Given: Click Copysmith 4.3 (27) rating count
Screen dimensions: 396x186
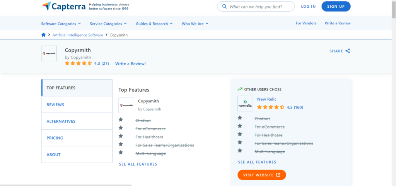Looking at the screenshot, I should click(102, 63).
